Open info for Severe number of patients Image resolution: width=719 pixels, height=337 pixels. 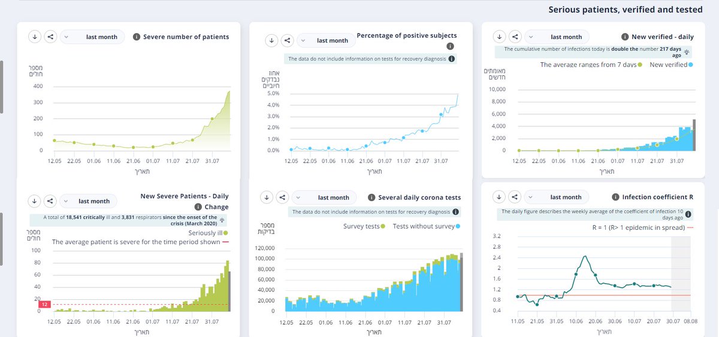[x=137, y=37]
